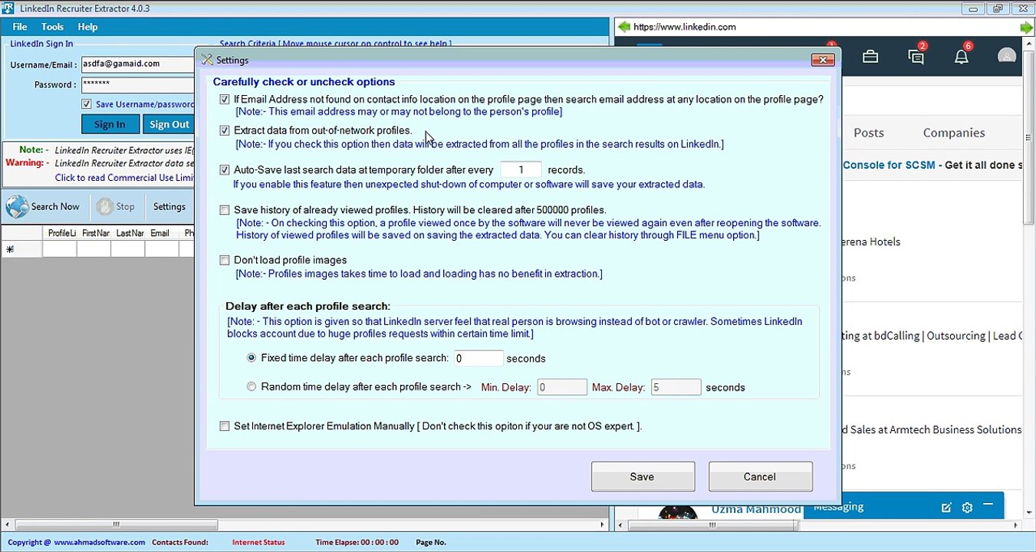The image size is (1036, 552).
Task: Click the LinkedIn Recruiter Extractor app icon
Action: click(x=8, y=8)
